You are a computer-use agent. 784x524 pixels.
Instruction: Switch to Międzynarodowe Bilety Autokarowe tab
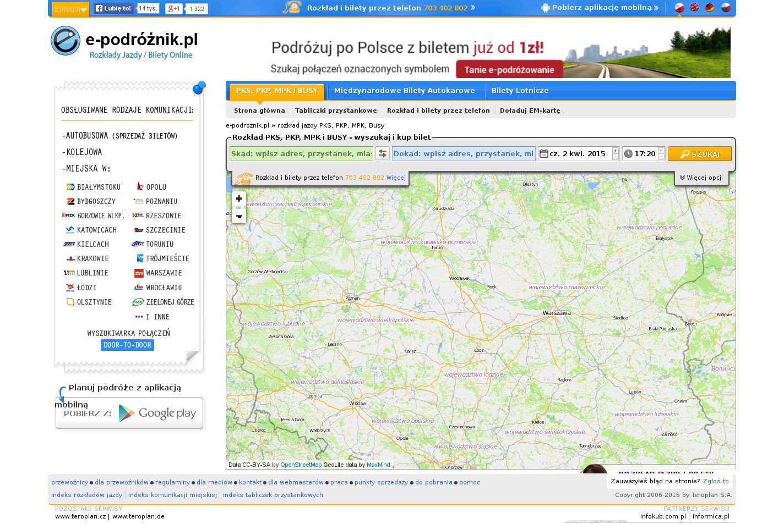click(404, 91)
